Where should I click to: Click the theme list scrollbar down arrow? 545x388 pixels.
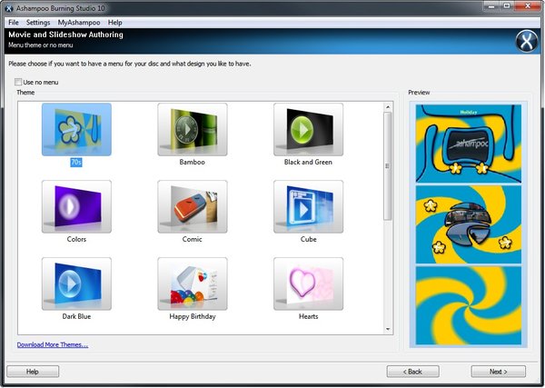click(x=388, y=328)
